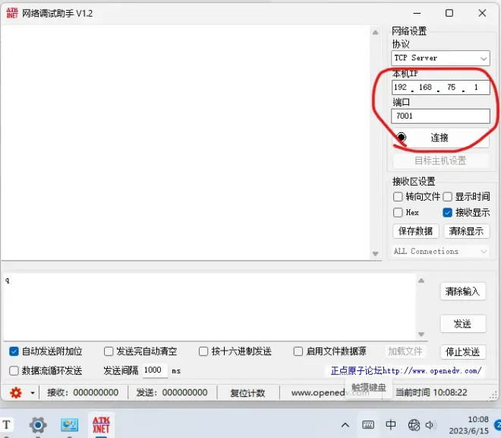This screenshot has width=501, height=438.
Task: Click the volume speaker tray icon
Action: point(430,424)
